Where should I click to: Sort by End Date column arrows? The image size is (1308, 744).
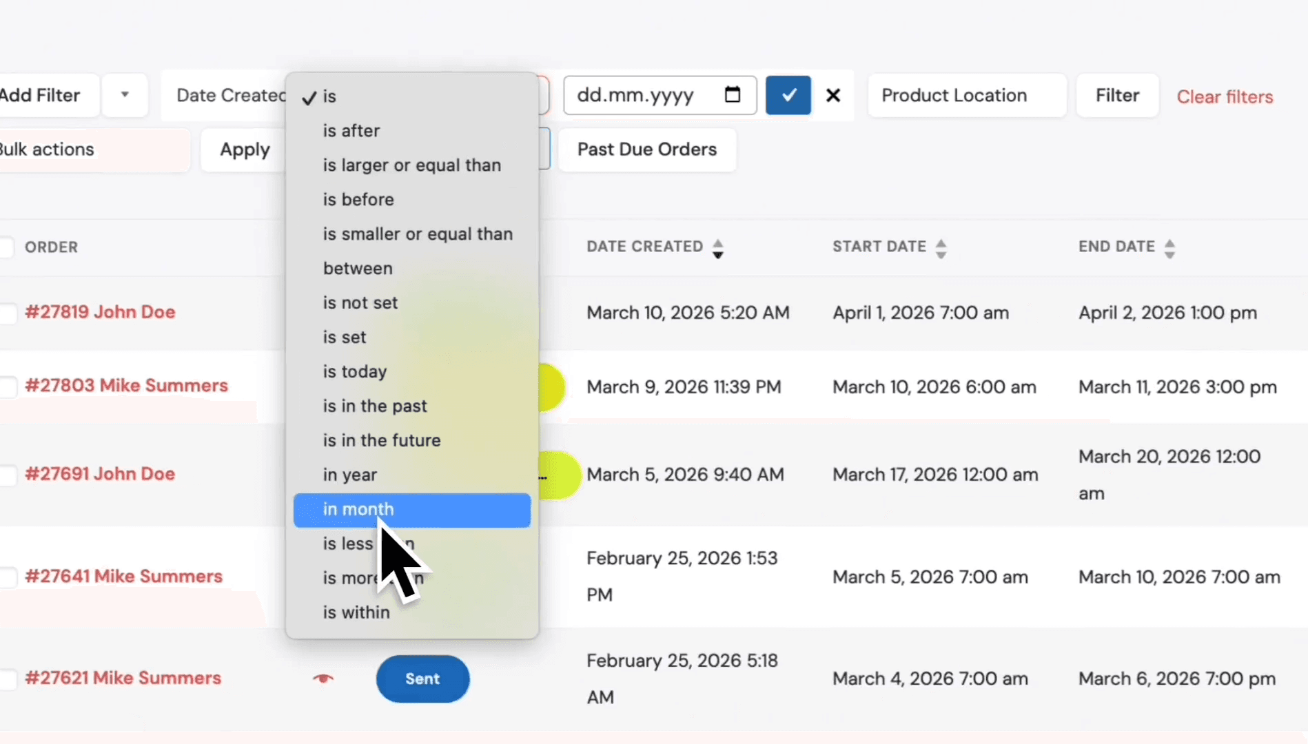[1169, 248]
